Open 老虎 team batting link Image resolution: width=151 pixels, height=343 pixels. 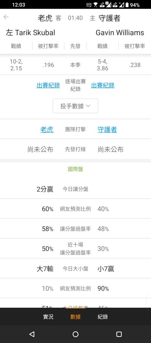pos(47,130)
